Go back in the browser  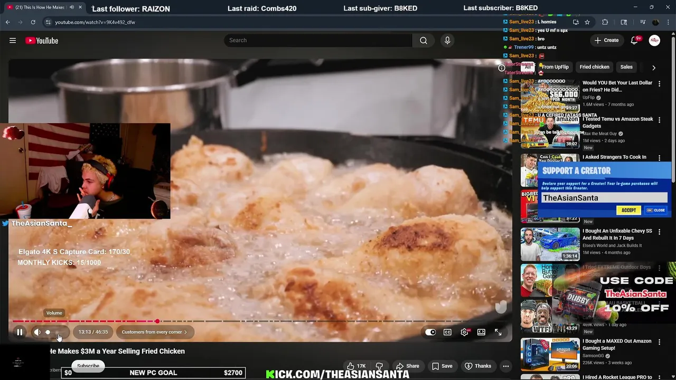(x=7, y=22)
